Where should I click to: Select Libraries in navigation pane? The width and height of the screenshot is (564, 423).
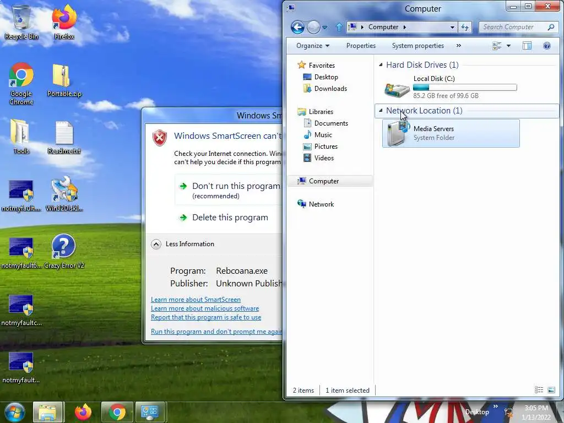pos(316,111)
